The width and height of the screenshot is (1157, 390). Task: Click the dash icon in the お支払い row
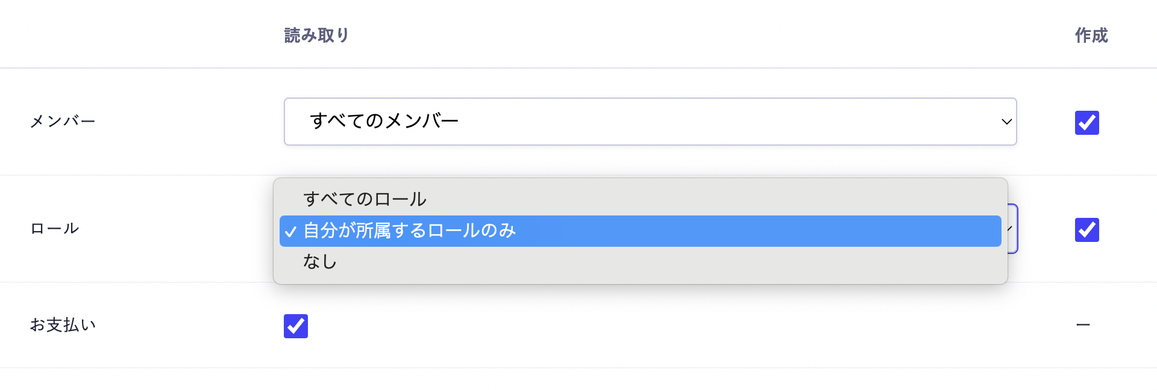tap(1083, 325)
